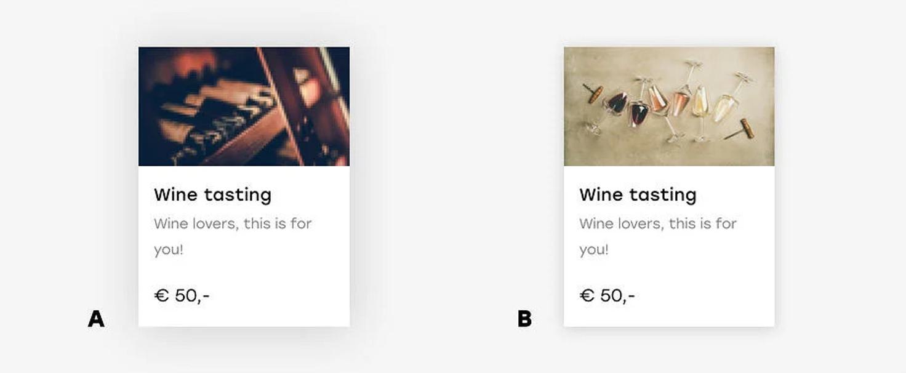Click the left corkscrew in card B photo
The image size is (906, 373).
point(594,94)
